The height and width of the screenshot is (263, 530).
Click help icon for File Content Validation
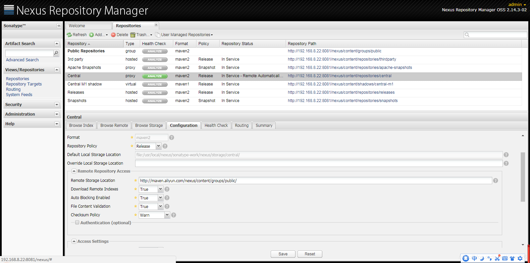click(x=167, y=206)
